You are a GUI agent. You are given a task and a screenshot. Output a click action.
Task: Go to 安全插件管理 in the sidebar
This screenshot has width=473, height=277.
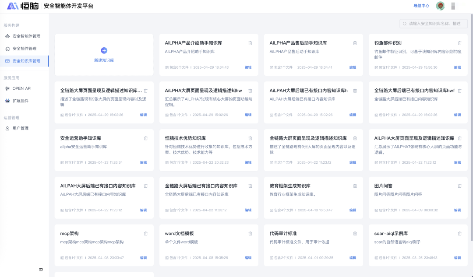24,49
